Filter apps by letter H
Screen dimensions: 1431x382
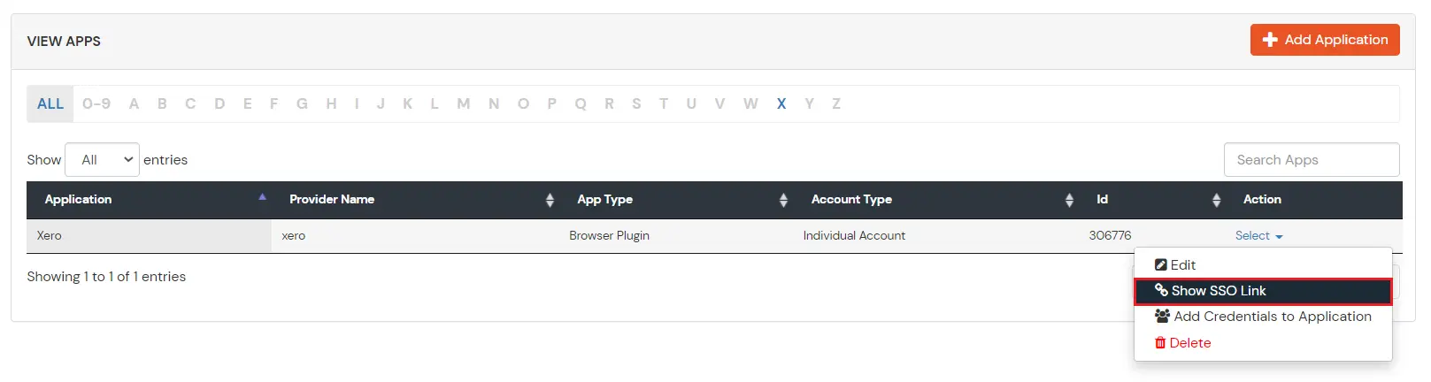(x=331, y=103)
